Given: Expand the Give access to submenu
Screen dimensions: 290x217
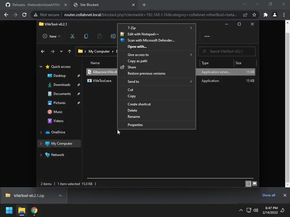Looking at the screenshot, I should click(156, 55).
